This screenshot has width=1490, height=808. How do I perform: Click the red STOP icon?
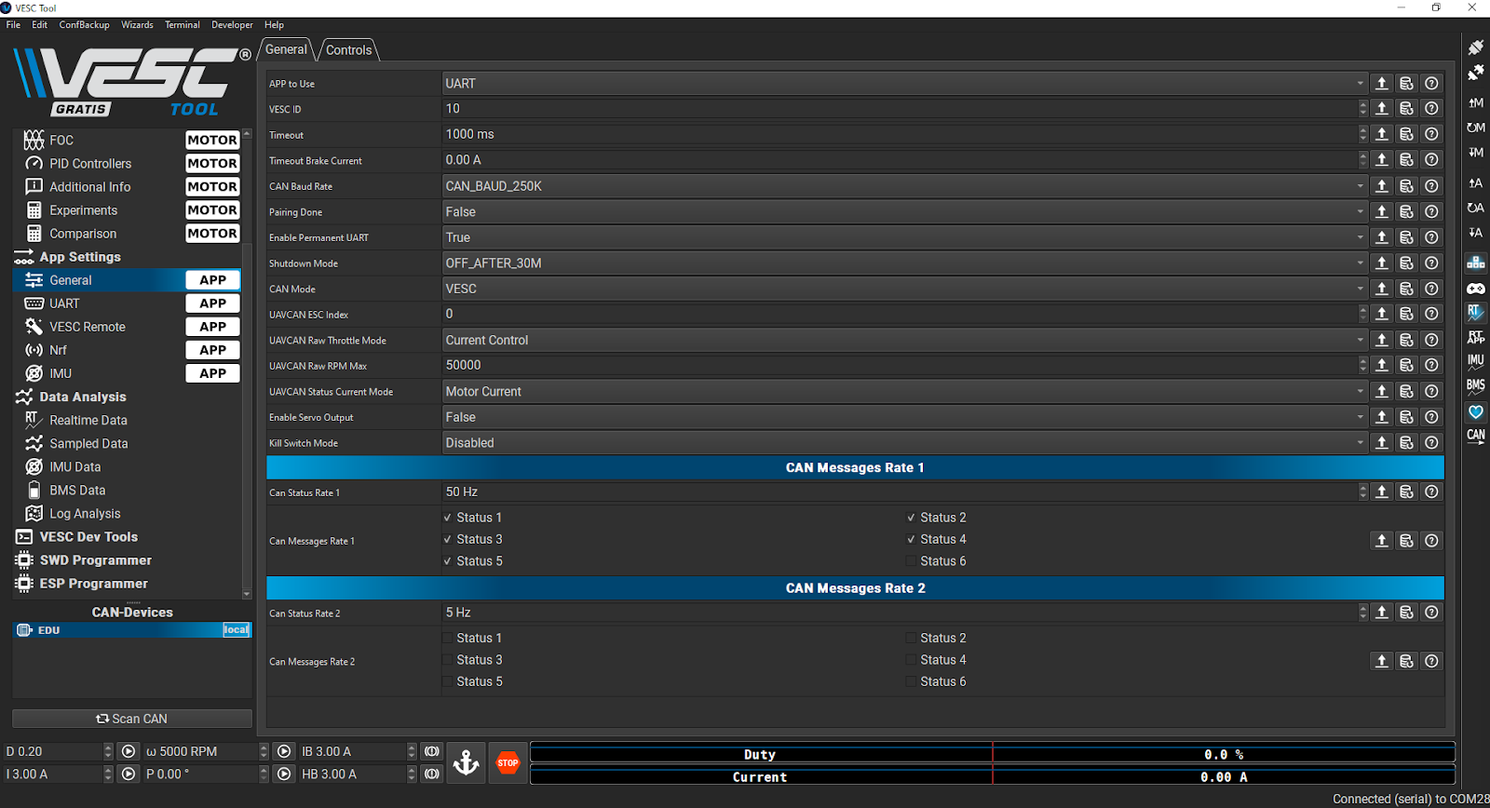(508, 762)
